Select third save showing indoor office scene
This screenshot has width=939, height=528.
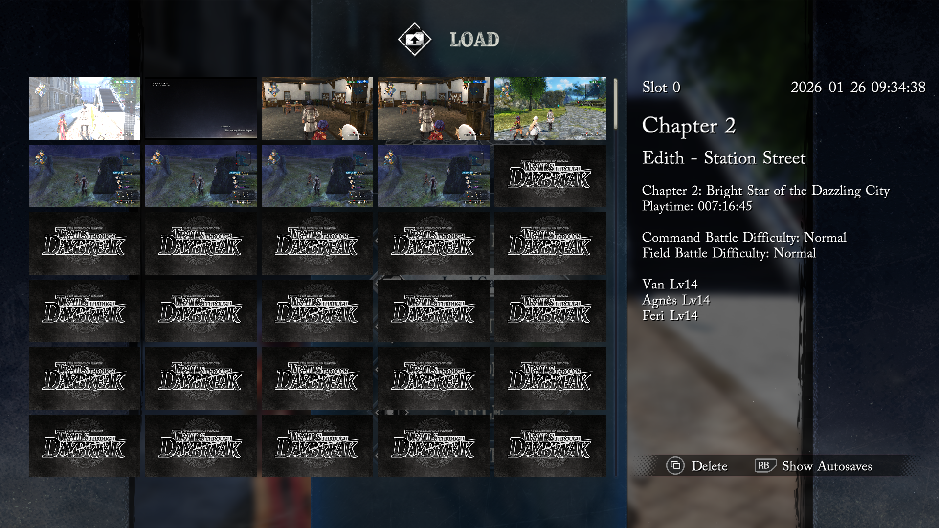click(x=317, y=109)
